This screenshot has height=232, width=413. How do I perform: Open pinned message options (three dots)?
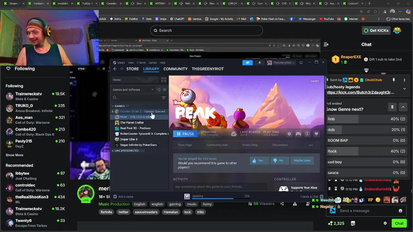pyautogui.click(x=405, y=80)
